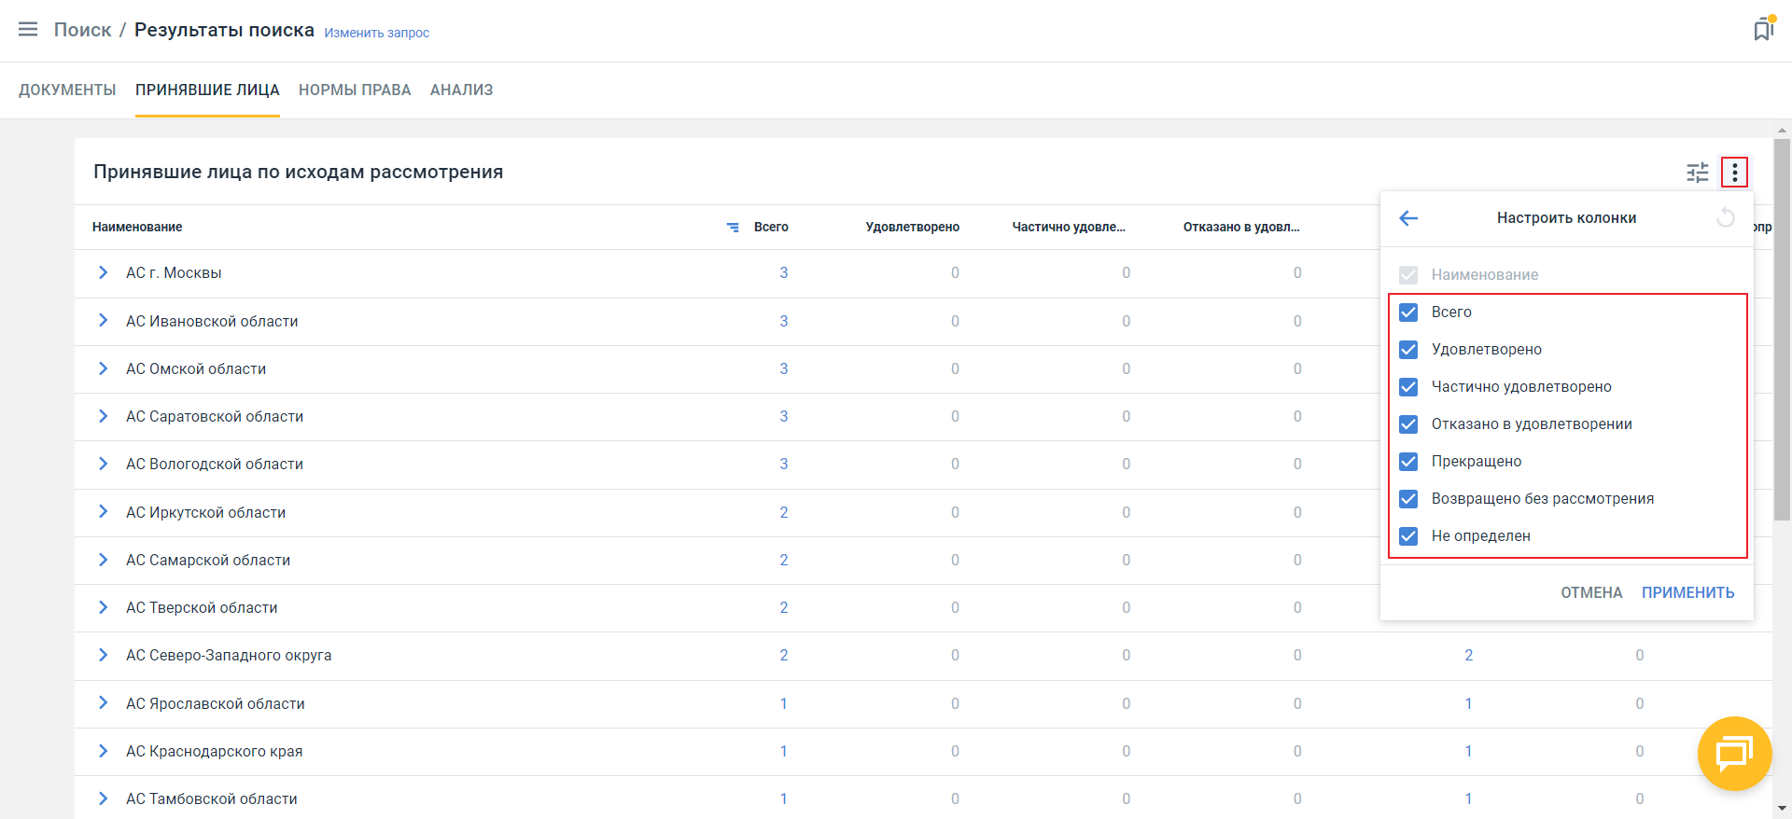The height and width of the screenshot is (819, 1792).
Task: Expand АС Саратовской области row
Action: coord(103,416)
